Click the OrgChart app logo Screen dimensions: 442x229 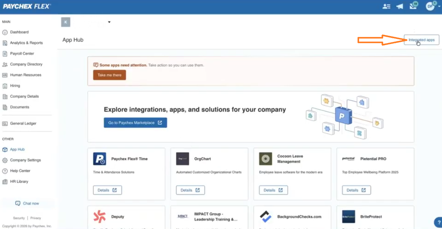click(182, 159)
